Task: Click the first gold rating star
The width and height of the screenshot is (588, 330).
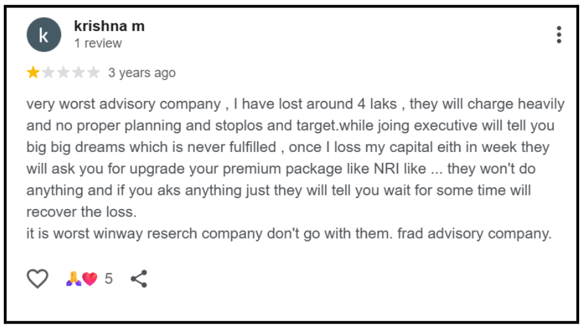Action: 33,73
